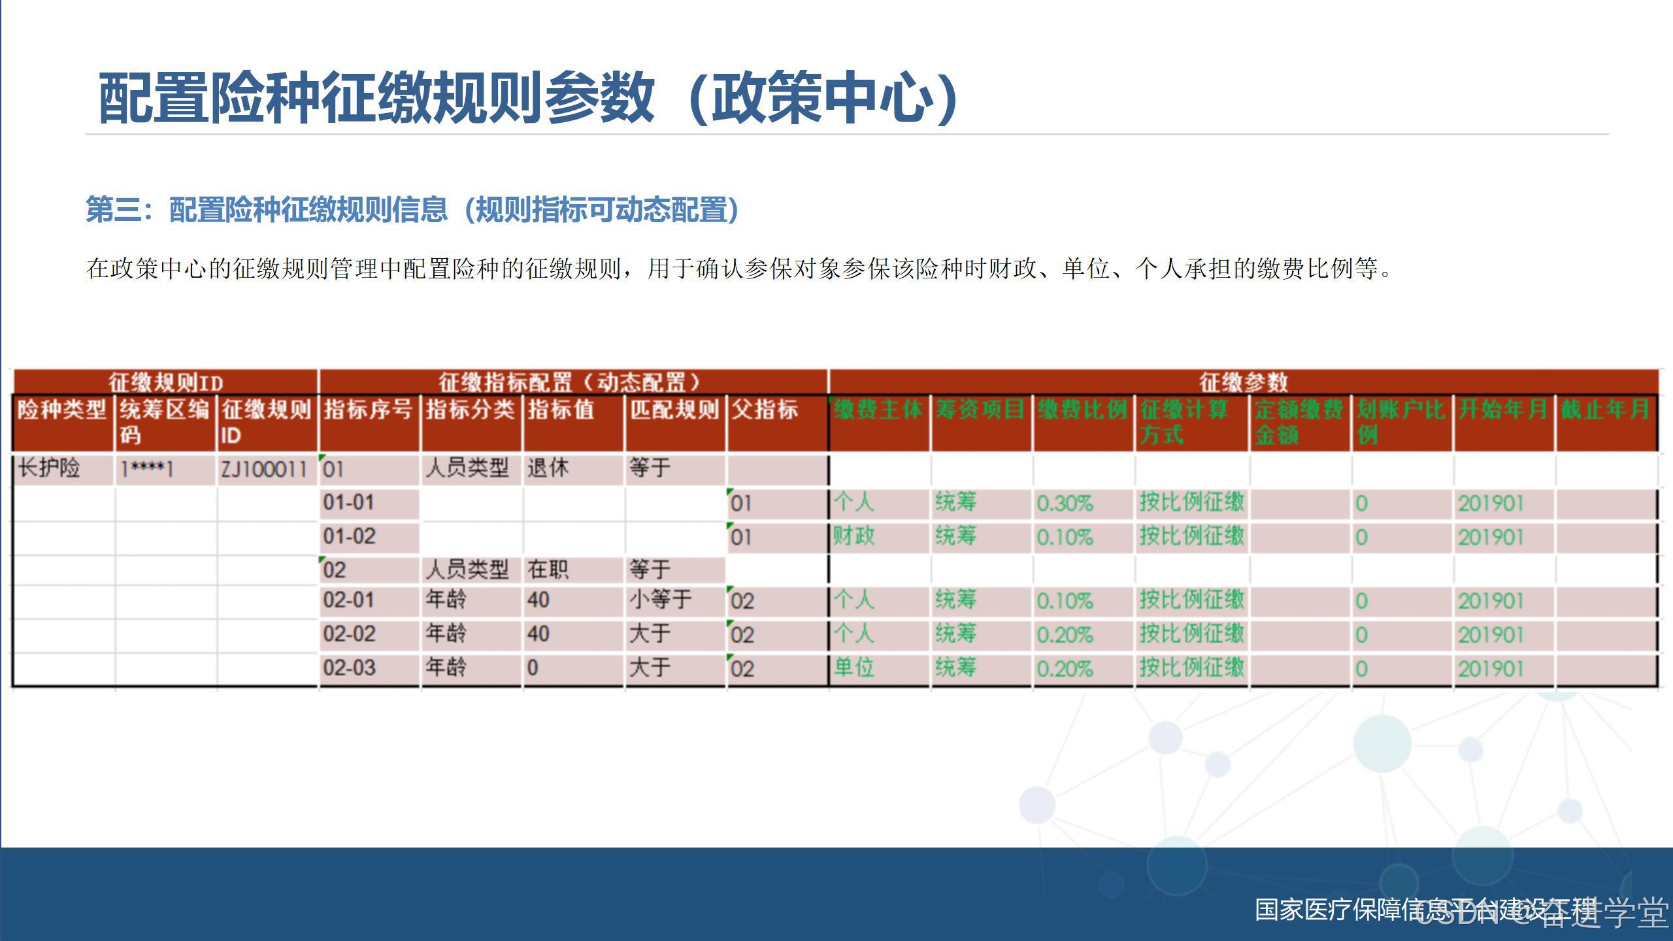Click the 匹配规则 column header
The width and height of the screenshot is (1673, 941).
(x=674, y=410)
